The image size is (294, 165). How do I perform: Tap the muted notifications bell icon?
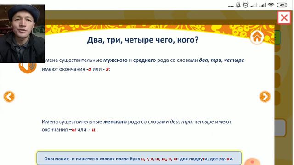pos(238,5)
